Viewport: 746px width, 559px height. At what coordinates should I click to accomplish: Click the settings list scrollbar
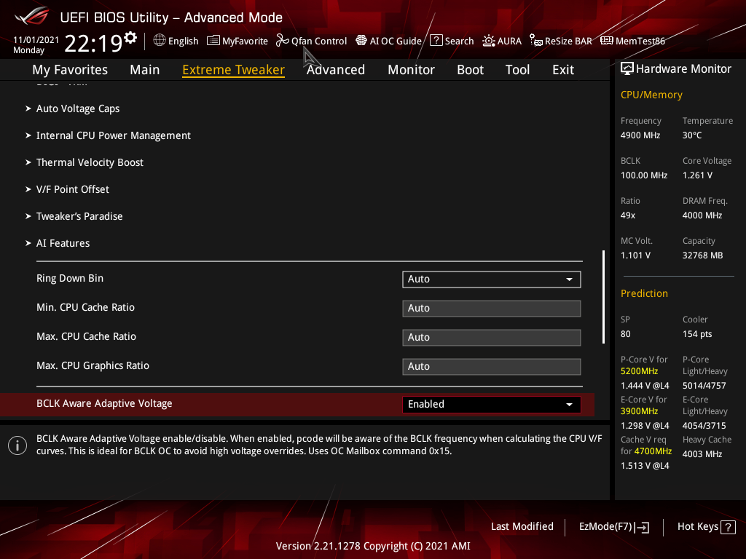click(x=603, y=297)
